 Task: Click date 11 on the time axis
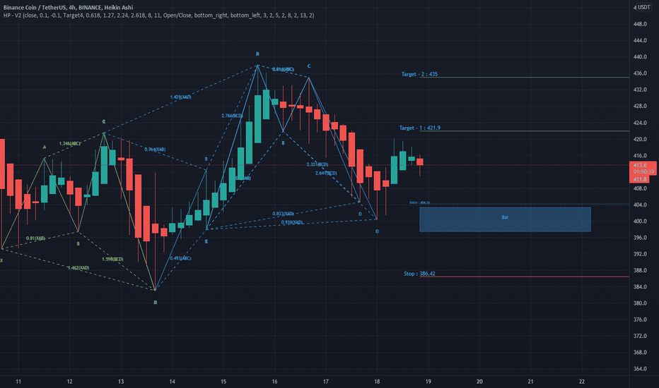[x=18, y=382]
